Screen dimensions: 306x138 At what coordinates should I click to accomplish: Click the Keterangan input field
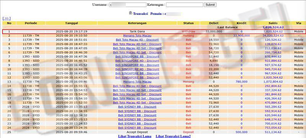(x=185, y=5)
